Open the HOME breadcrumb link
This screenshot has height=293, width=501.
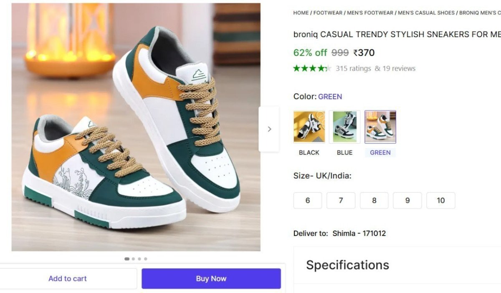pos(301,13)
